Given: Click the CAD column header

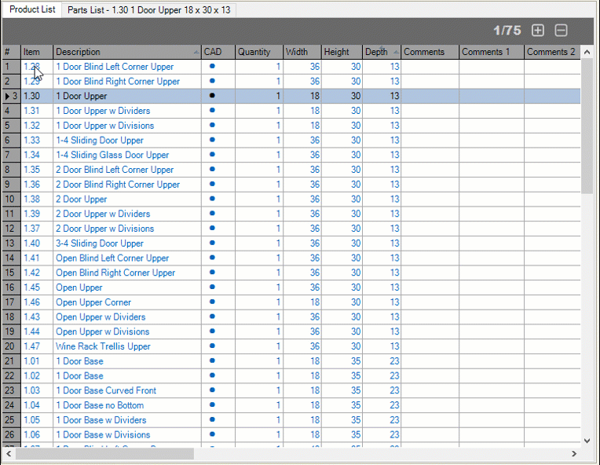Looking at the screenshot, I should coord(218,52).
